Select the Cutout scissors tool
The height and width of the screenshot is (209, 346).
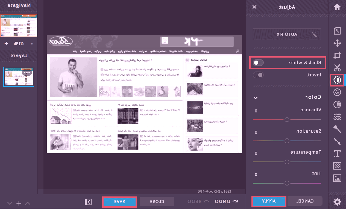pos(337,67)
